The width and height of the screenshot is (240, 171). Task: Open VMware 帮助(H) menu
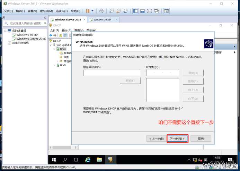click(x=75, y=11)
